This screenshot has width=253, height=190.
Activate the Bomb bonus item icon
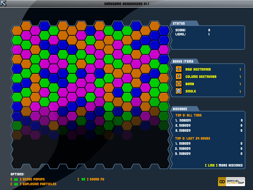point(179,84)
